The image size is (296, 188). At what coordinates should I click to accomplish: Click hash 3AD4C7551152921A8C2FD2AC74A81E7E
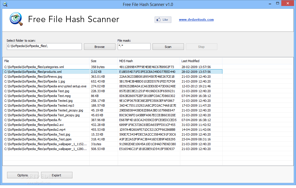[x=148, y=105]
